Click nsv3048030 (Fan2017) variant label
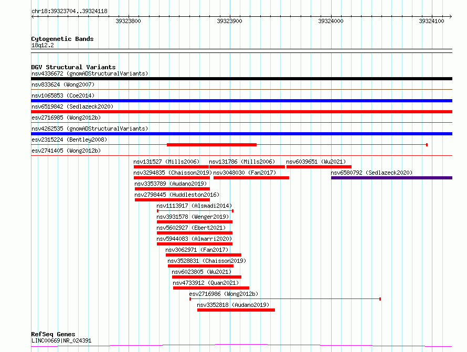The height and width of the screenshot is (352, 467). (245, 173)
